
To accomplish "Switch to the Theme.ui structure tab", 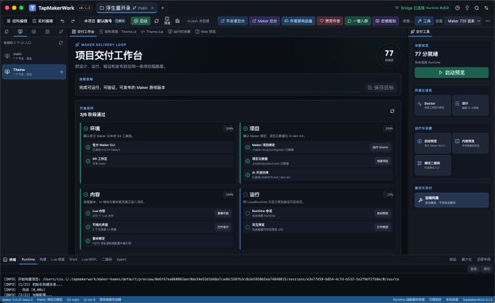I will (x=118, y=32).
